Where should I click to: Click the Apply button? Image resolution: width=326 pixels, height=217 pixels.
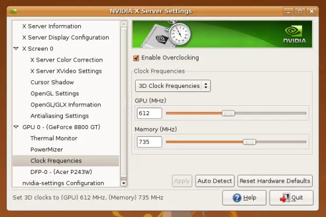click(182, 181)
